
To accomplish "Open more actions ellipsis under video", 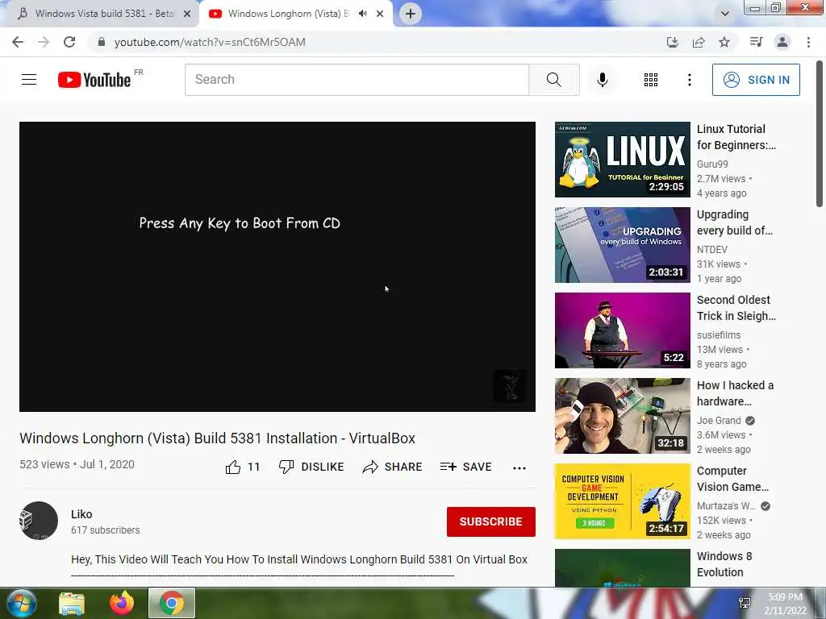I will pos(519,468).
